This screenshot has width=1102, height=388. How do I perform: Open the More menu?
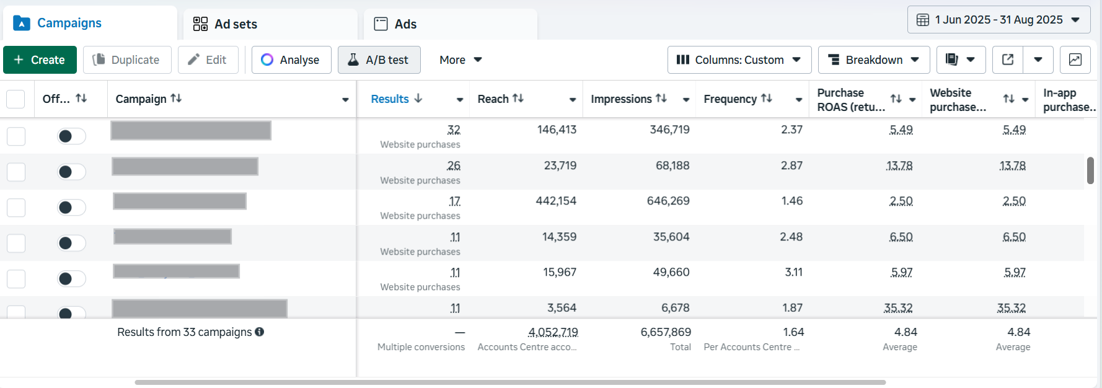coord(461,60)
